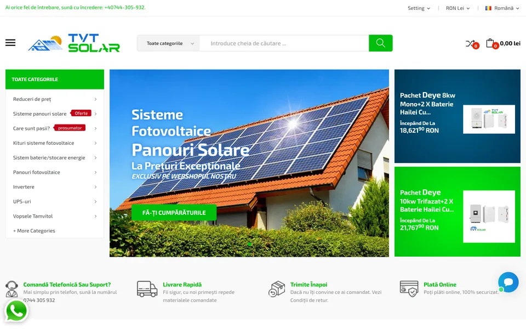Click Plată Online heading
This screenshot has width=526, height=329.
(440, 285)
